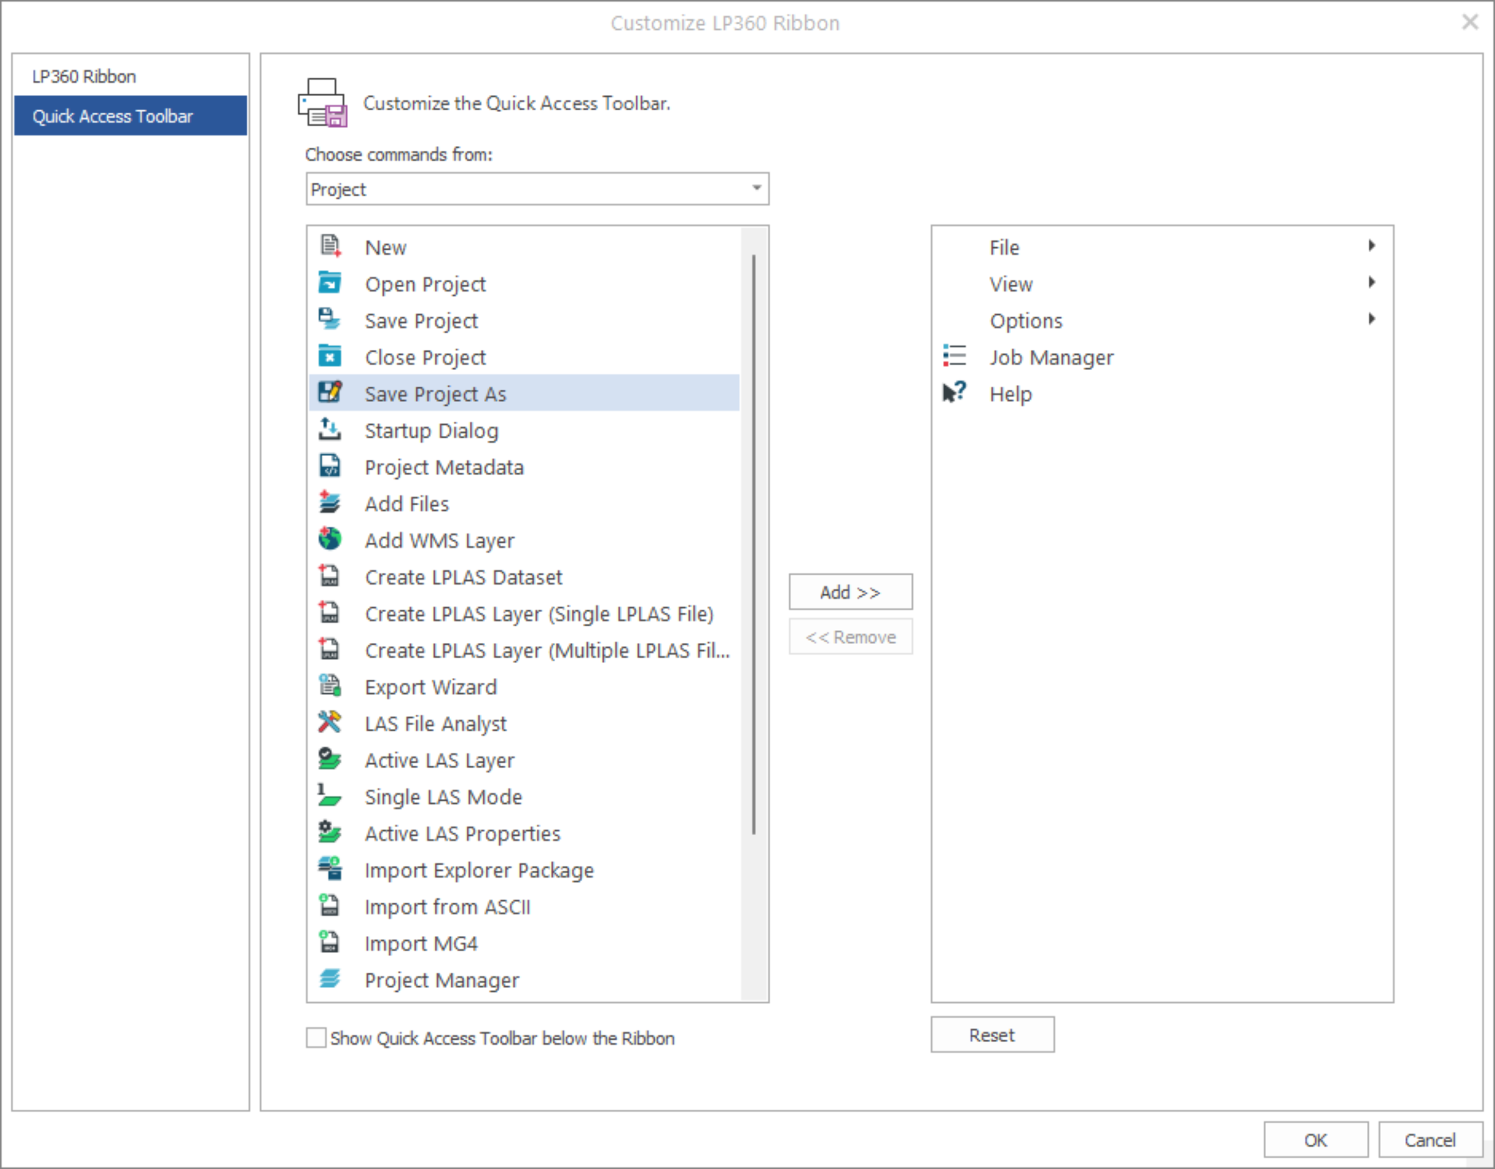The image size is (1495, 1169).
Task: Select the LAS File Analyst command text
Action: [x=435, y=724]
